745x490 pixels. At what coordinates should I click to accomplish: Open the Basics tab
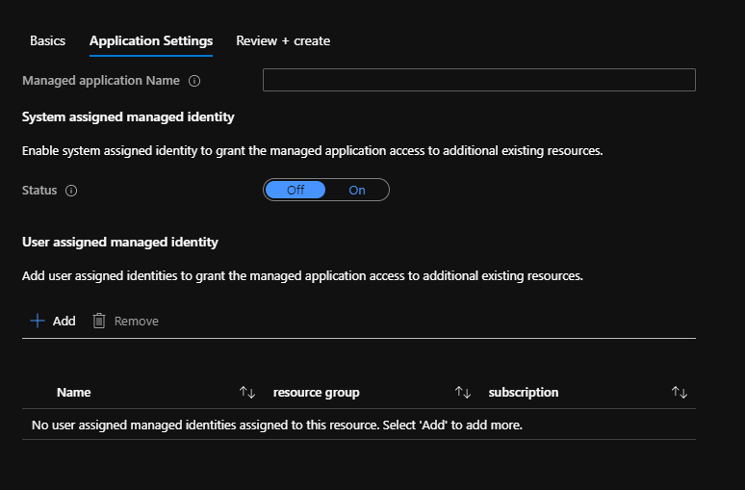pos(48,40)
